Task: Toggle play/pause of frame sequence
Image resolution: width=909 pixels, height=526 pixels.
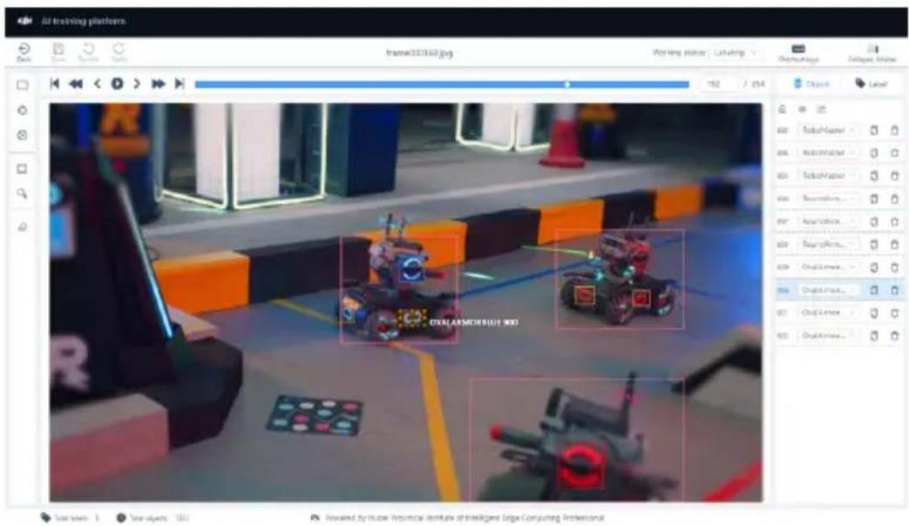Action: [117, 84]
